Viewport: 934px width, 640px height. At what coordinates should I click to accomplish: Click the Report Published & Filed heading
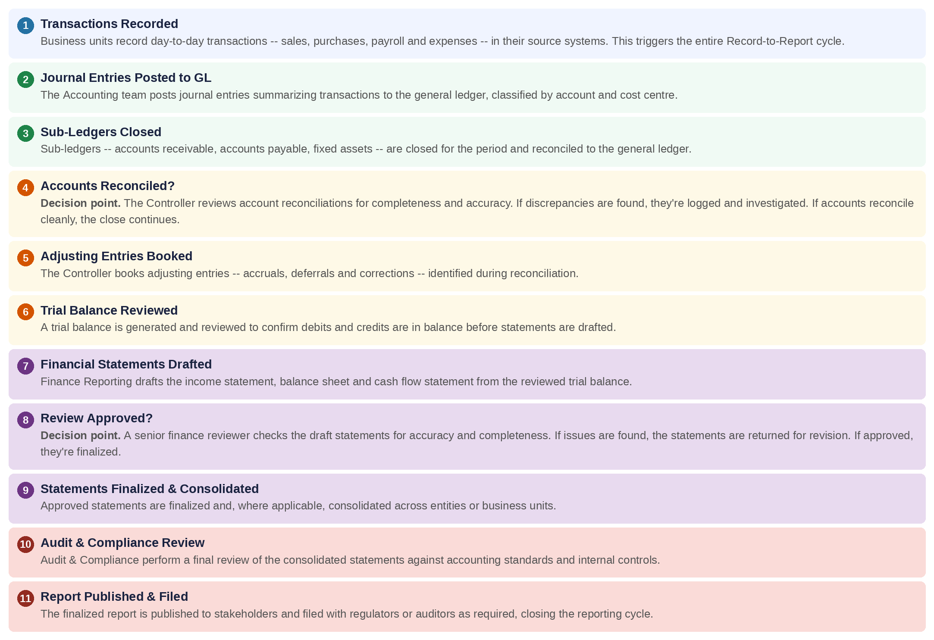(114, 596)
